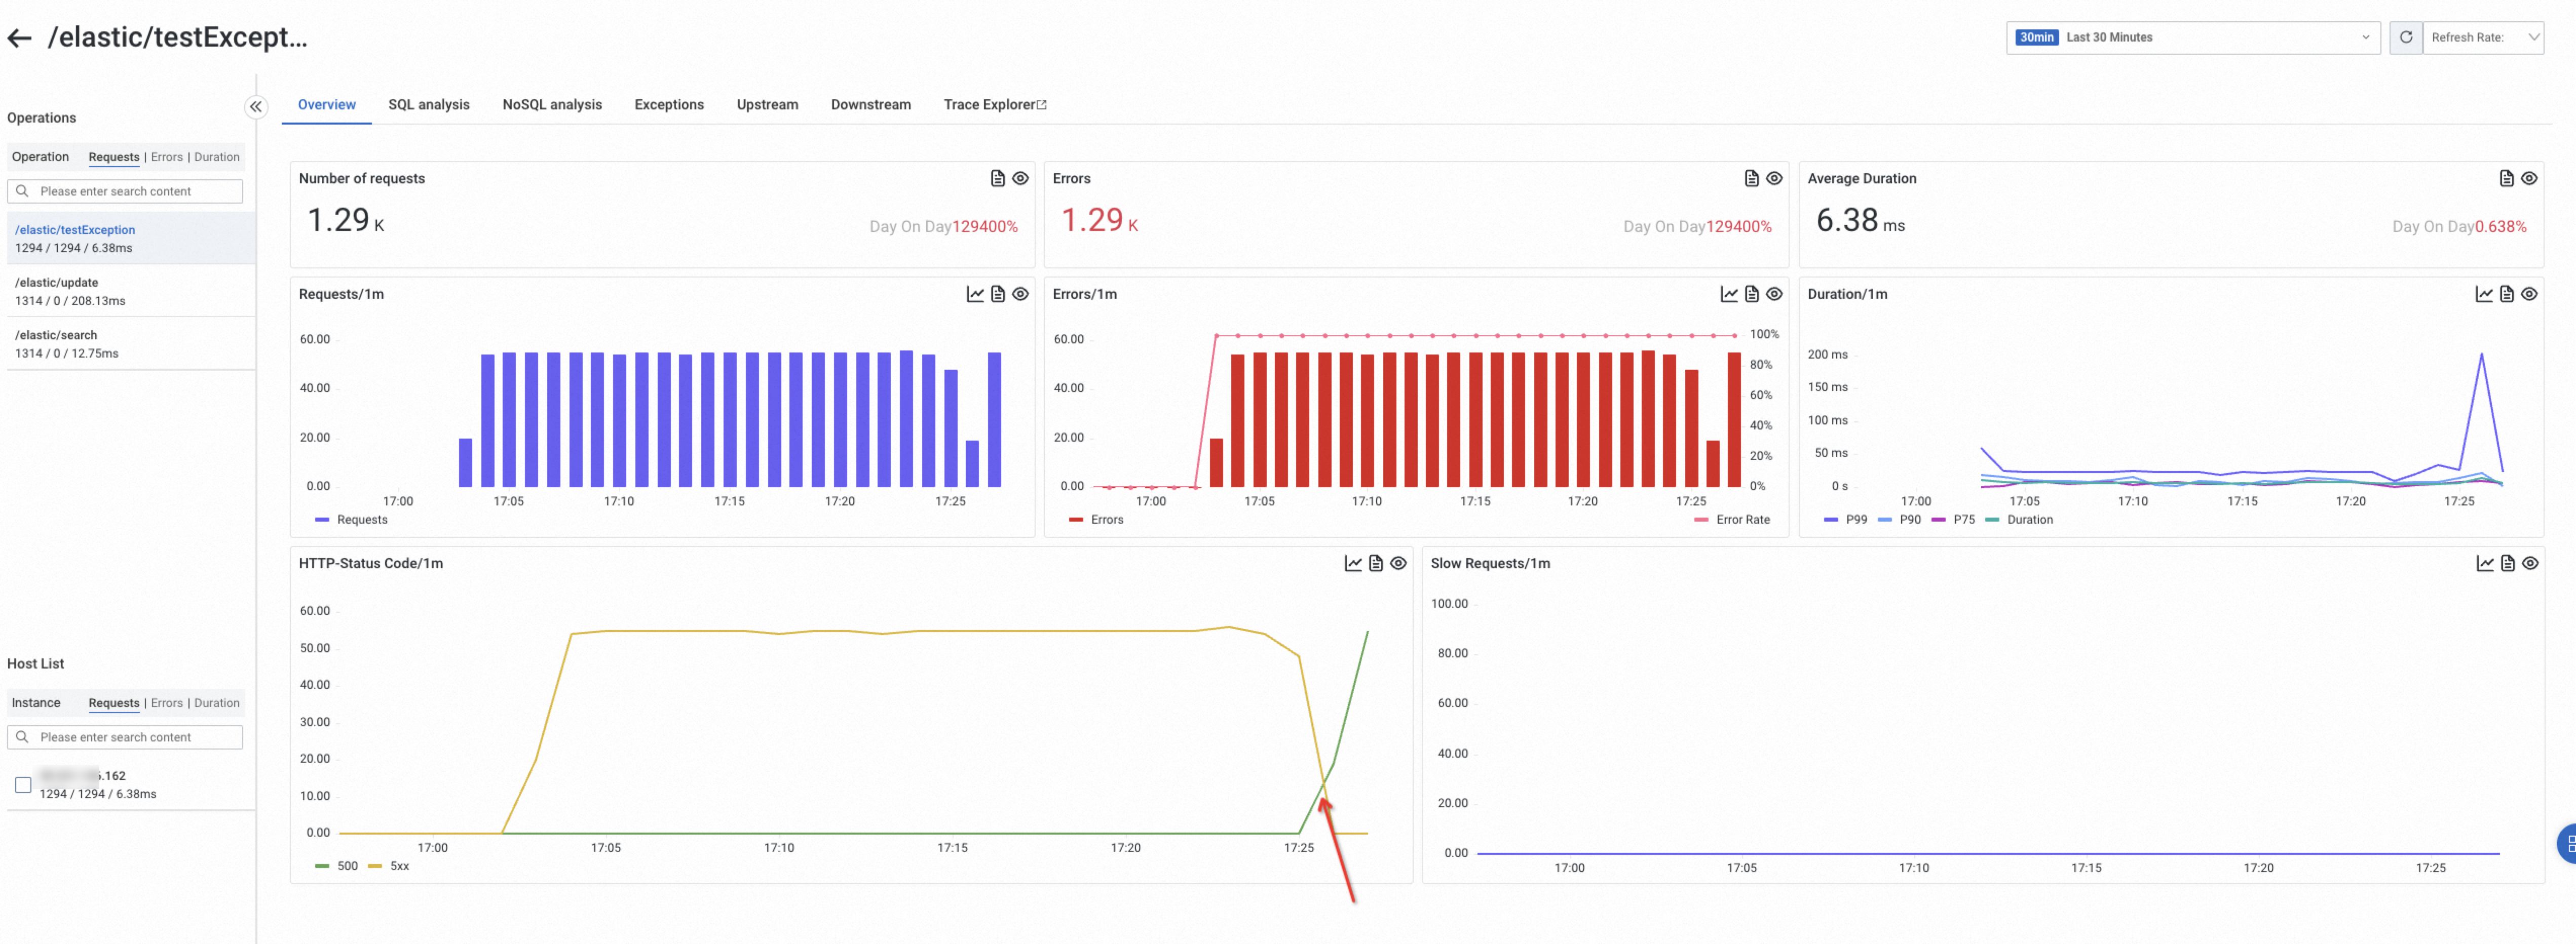Open document icon in Average Duration card

click(2506, 178)
